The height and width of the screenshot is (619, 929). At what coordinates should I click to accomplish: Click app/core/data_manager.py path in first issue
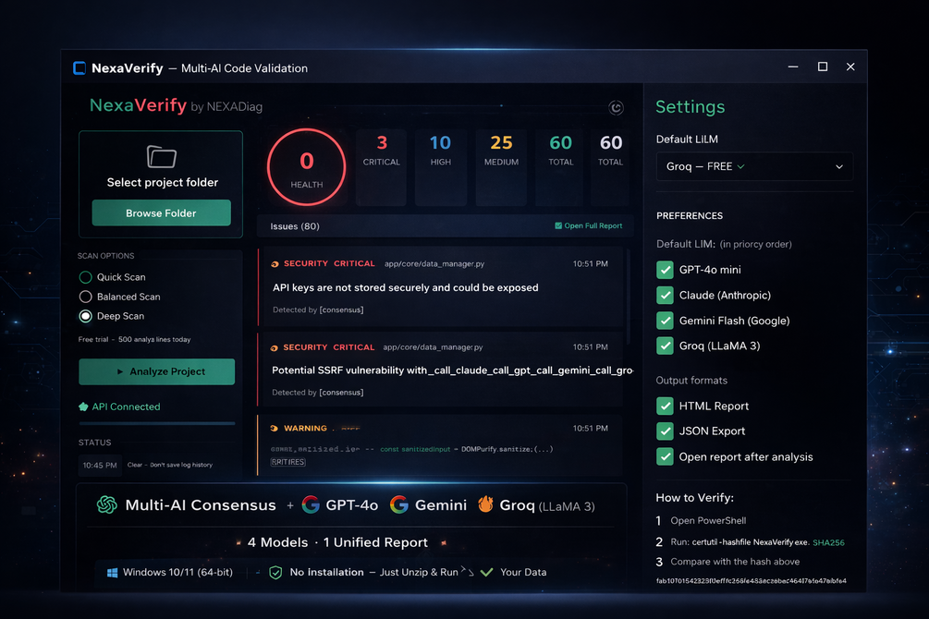(434, 264)
